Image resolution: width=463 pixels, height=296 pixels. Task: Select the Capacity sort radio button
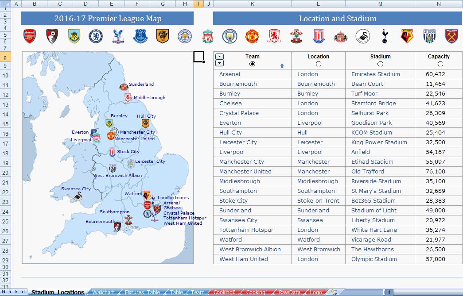(440, 64)
